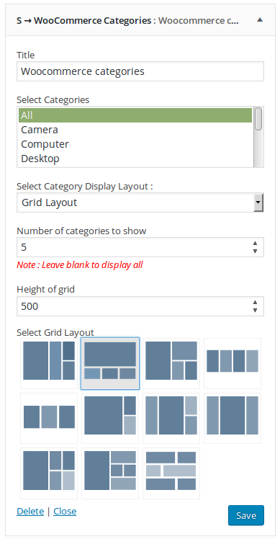Choose layout with tall left and mixed right rows

tap(110, 473)
